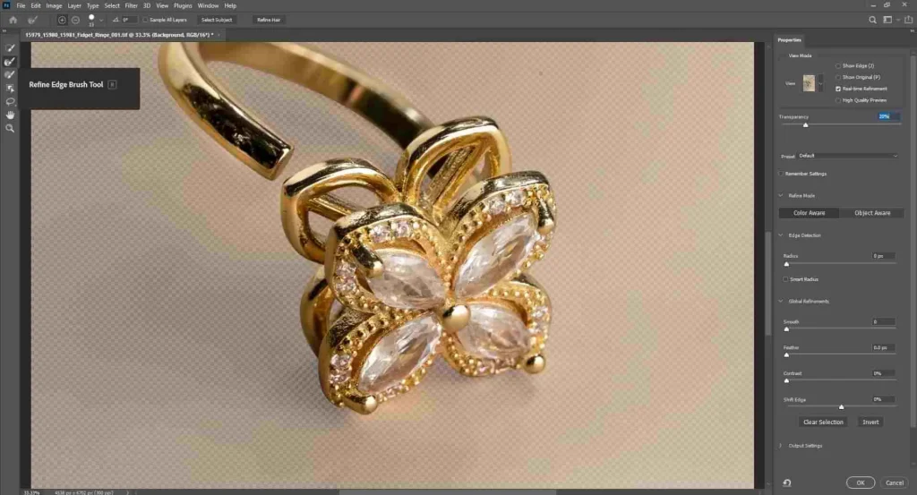
Task: Click the Clear Selection button
Action: [x=823, y=422]
